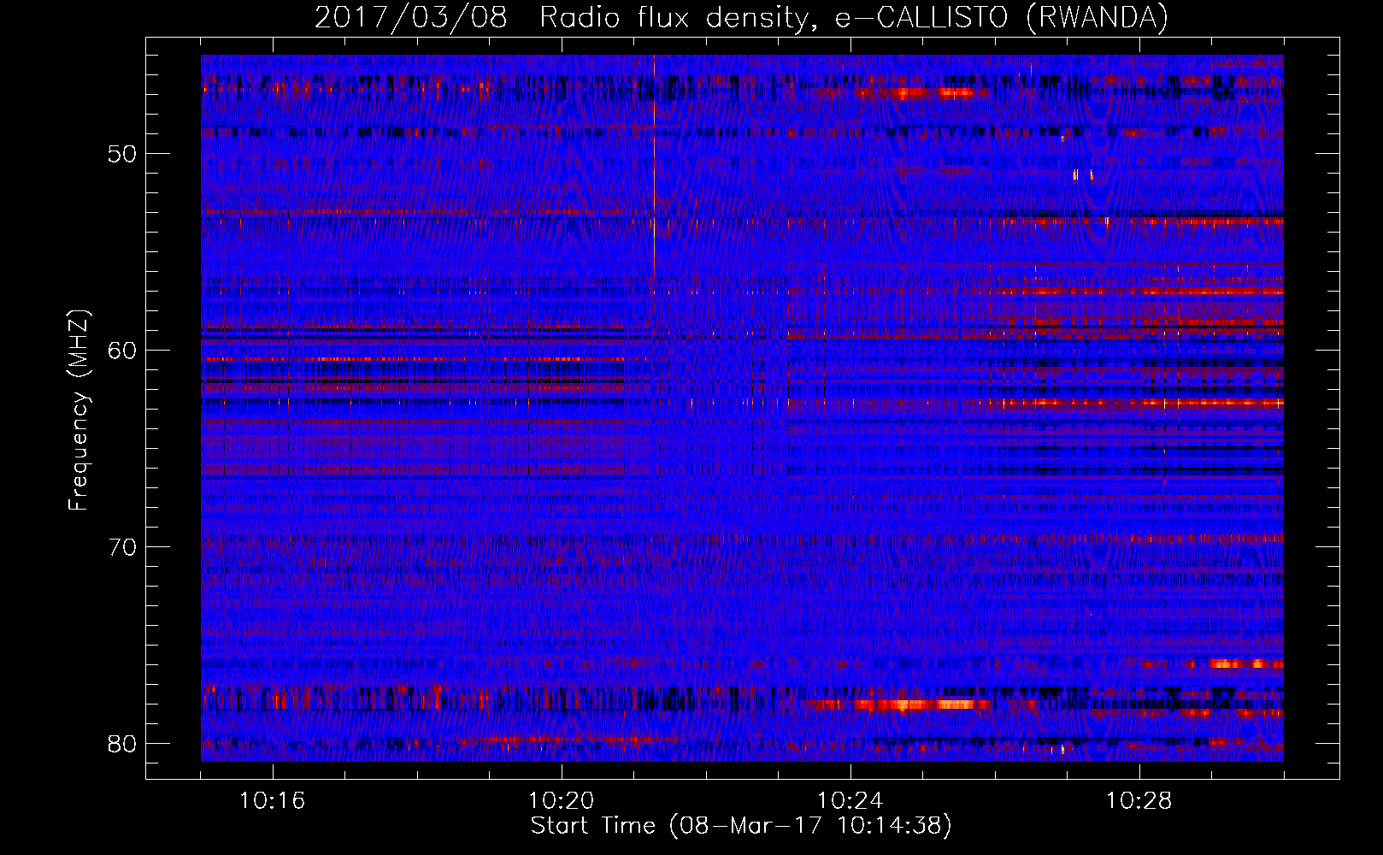
Task: Click the 60 frequency tick label
Action: click(x=122, y=351)
